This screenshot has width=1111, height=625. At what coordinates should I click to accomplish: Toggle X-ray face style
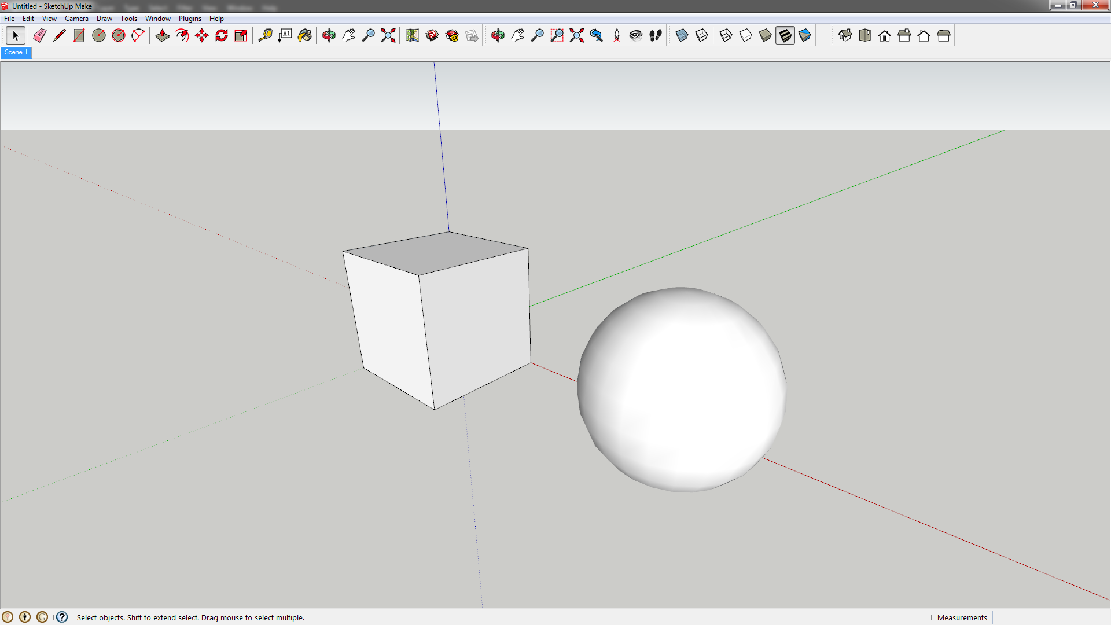pos(682,36)
